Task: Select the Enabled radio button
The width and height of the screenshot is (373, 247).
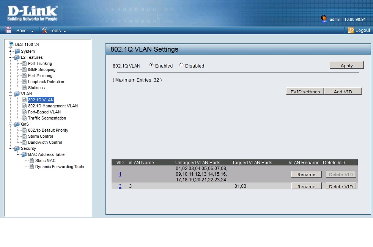Action: tap(152, 65)
